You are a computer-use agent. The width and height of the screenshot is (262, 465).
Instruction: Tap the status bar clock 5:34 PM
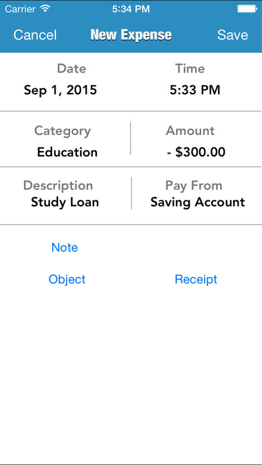click(131, 9)
